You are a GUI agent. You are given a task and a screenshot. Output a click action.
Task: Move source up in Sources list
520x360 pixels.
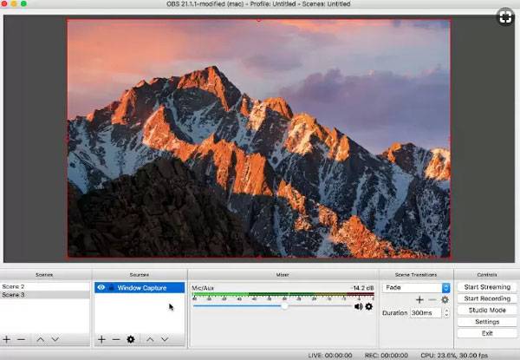click(149, 339)
